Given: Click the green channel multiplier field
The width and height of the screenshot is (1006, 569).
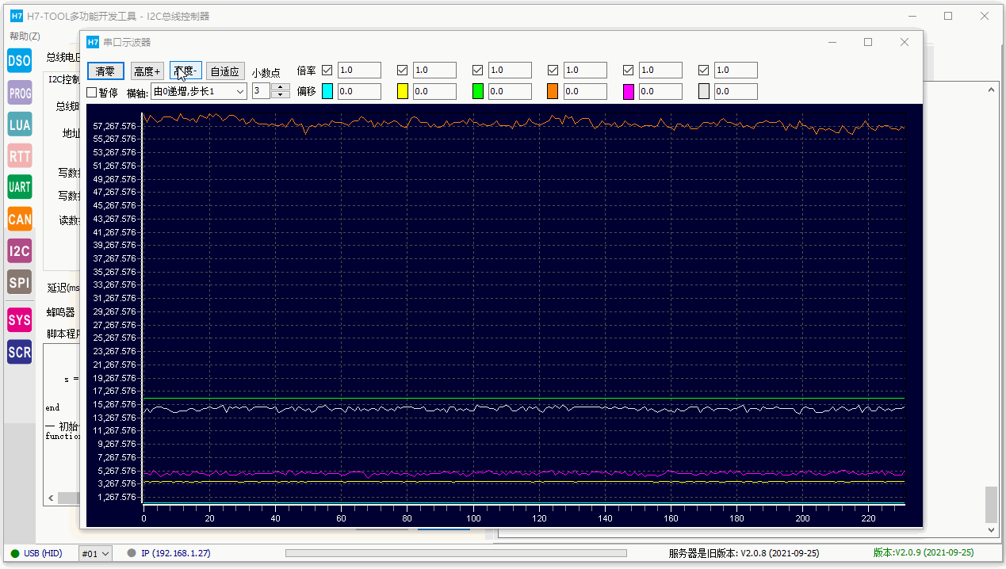Looking at the screenshot, I should pos(510,70).
